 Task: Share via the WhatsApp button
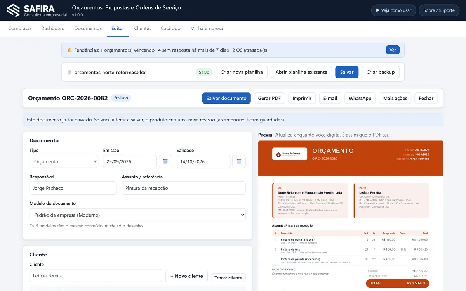tap(360, 98)
